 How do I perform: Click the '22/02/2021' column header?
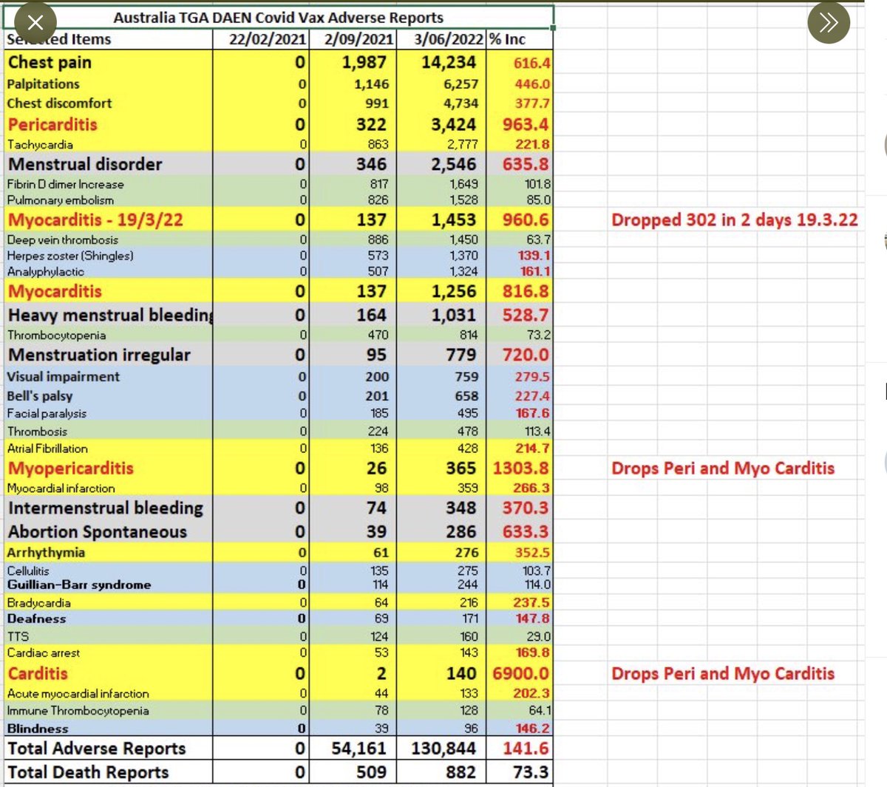click(x=268, y=39)
